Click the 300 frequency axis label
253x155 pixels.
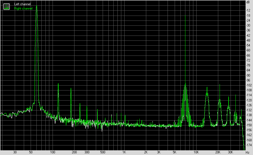[x=87, y=152]
